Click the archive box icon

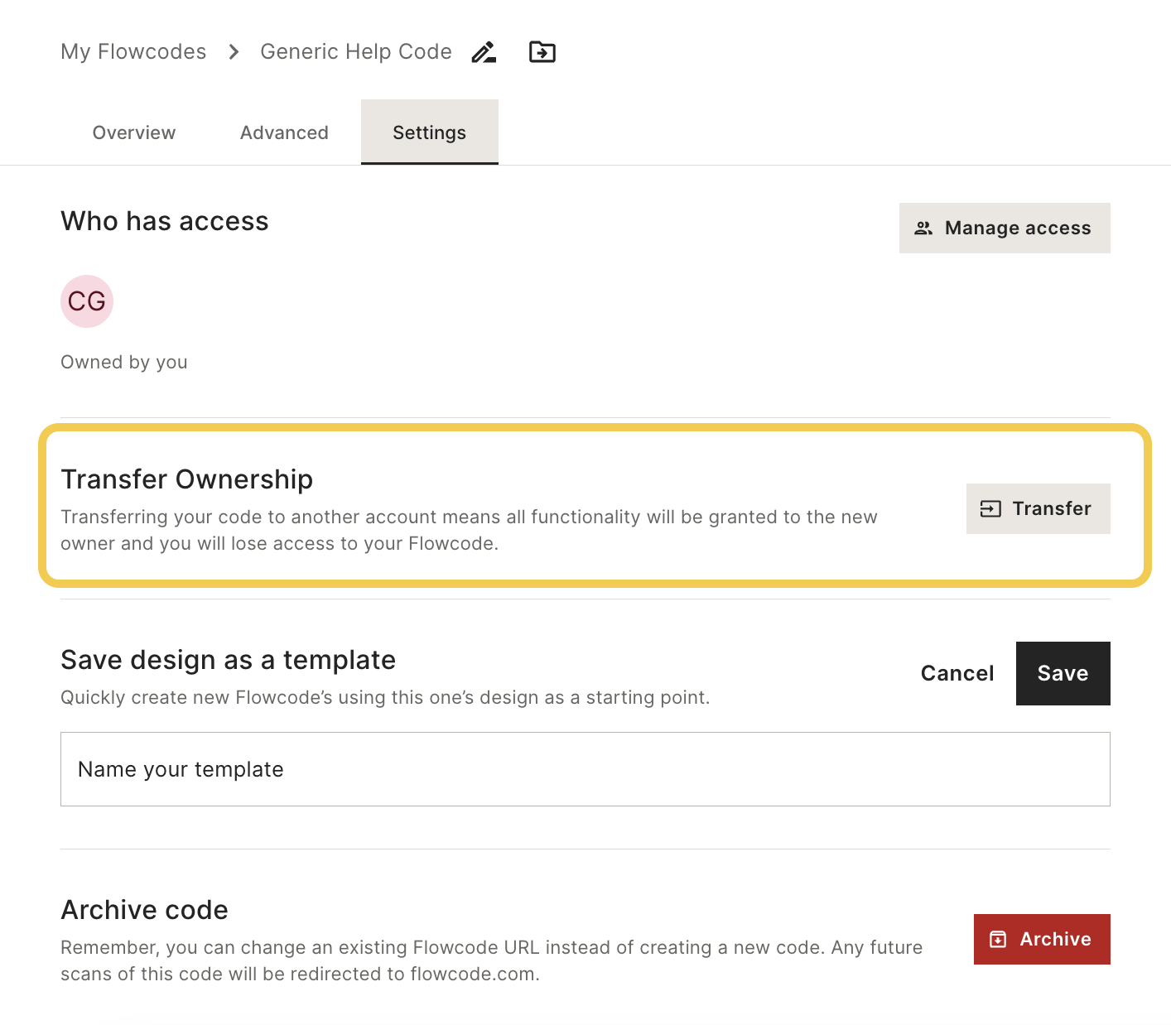998,939
